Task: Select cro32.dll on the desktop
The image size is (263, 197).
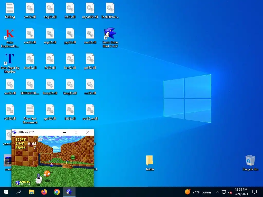Action: click(30, 11)
